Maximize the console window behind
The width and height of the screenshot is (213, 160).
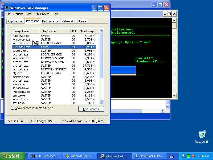pos(169,14)
